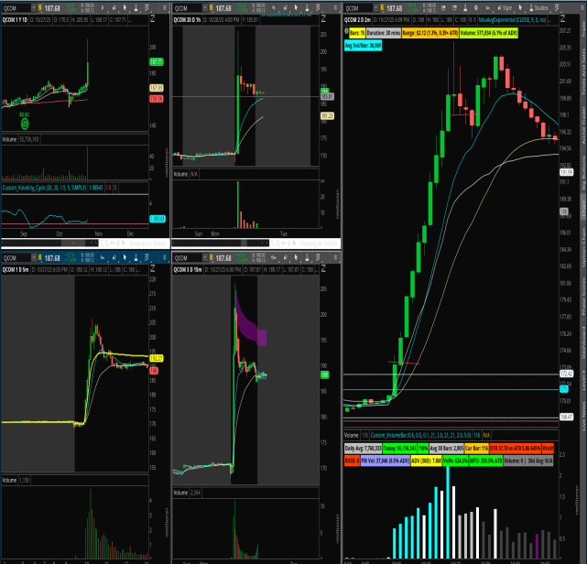The height and width of the screenshot is (564, 587).
Task: Select the pointer drawing tool in the top-left chart toolbar
Action: [x=125, y=8]
